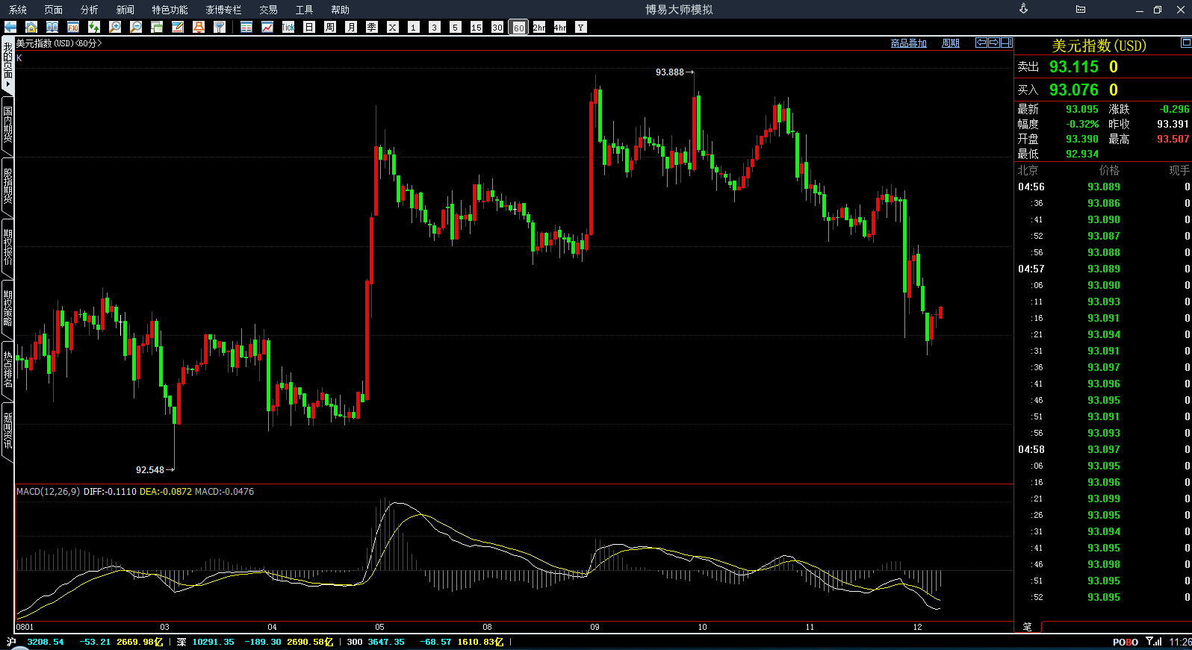
Task: Switch the chart to 4hr period
Action: (560, 27)
